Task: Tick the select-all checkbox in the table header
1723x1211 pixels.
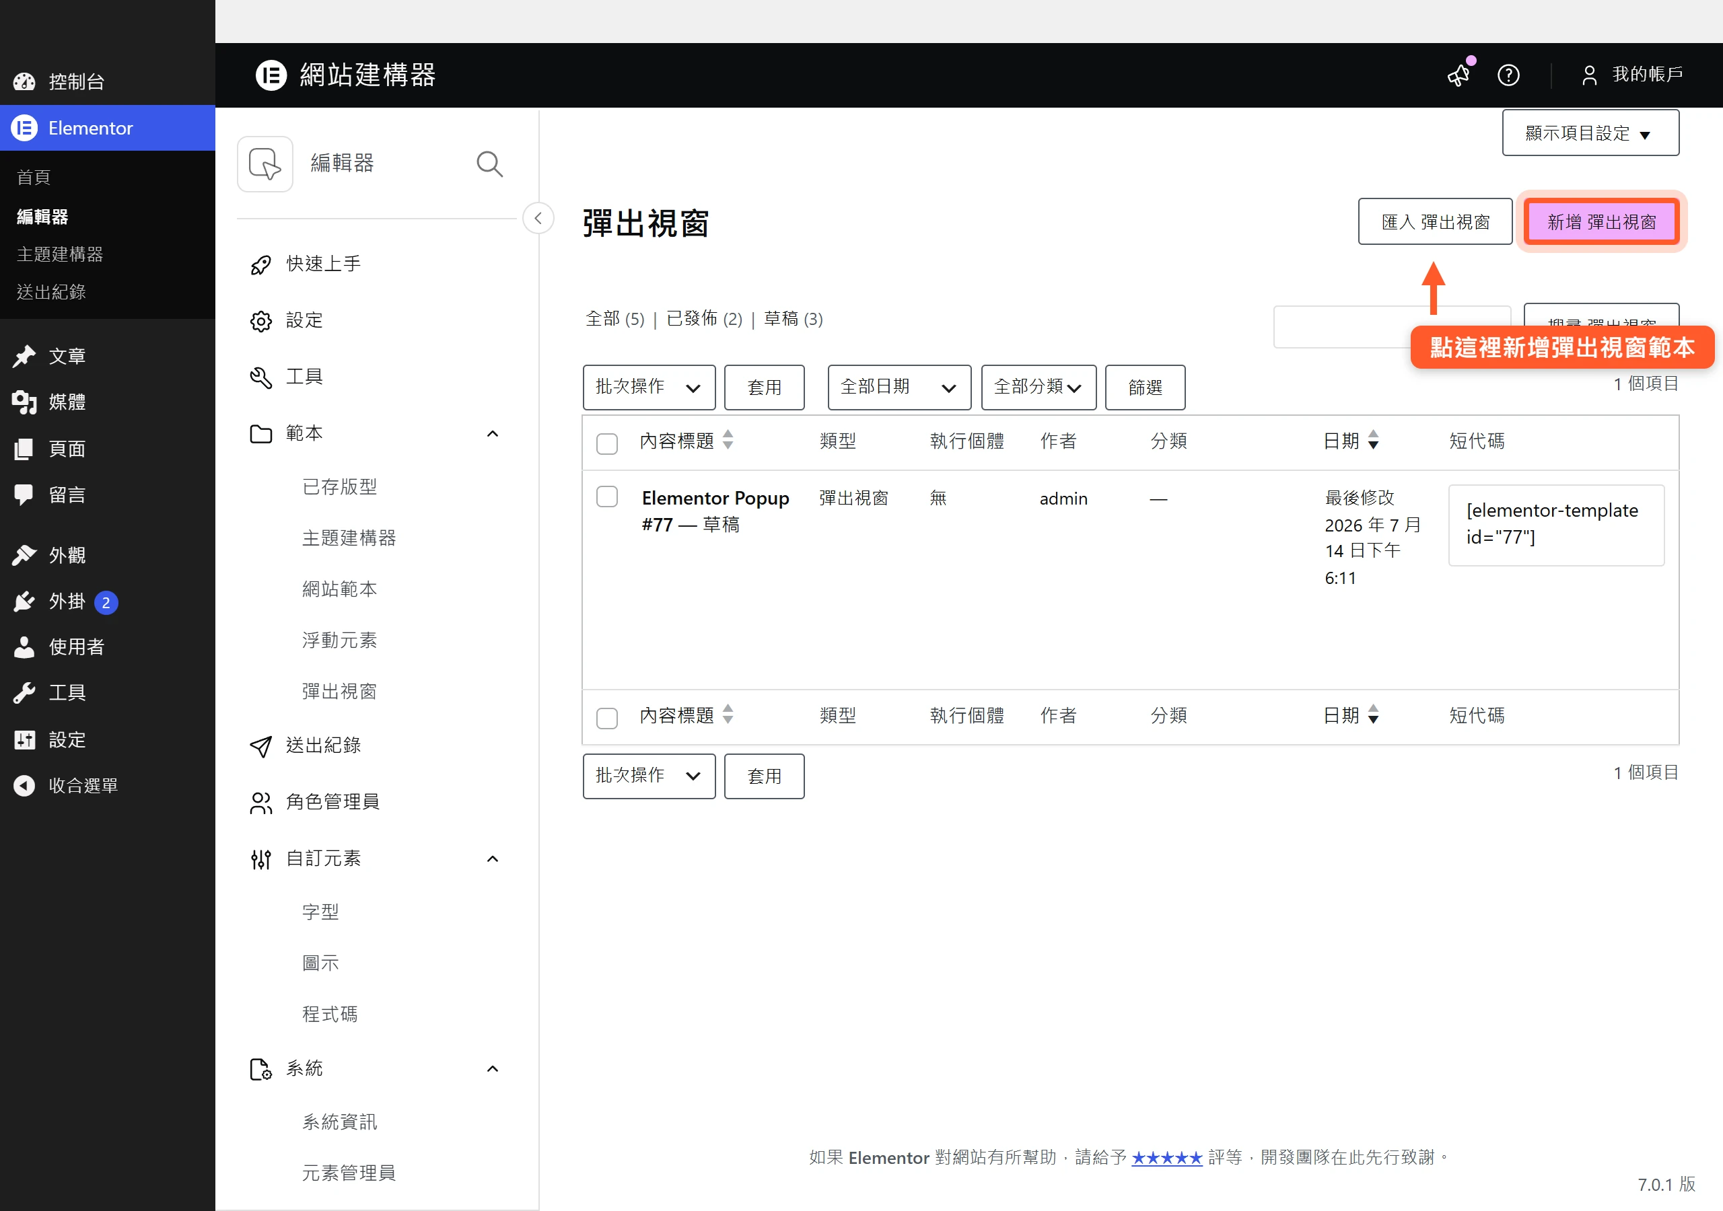Action: click(606, 443)
